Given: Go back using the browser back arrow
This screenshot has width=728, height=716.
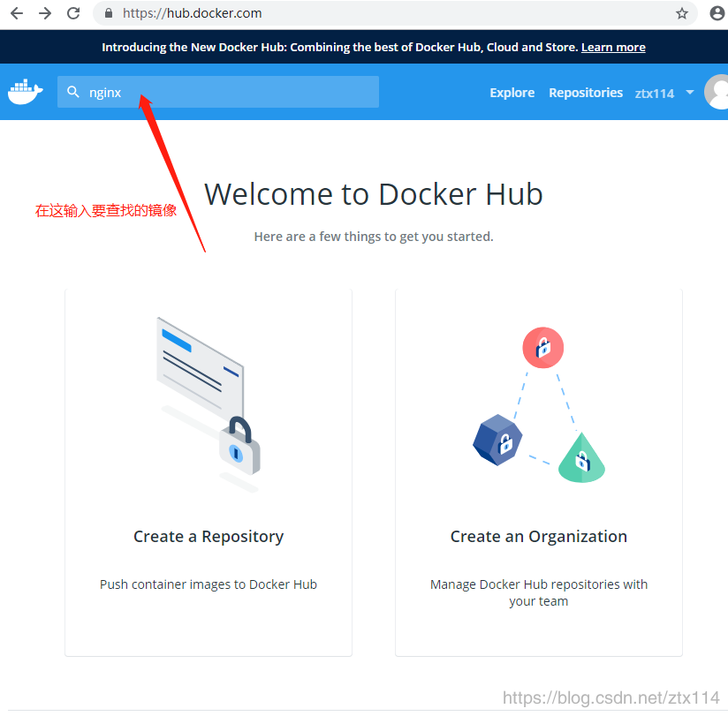Looking at the screenshot, I should [x=17, y=13].
